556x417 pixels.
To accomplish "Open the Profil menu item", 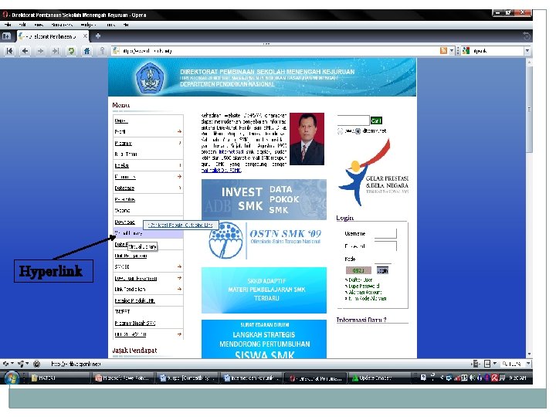I will (x=120, y=131).
